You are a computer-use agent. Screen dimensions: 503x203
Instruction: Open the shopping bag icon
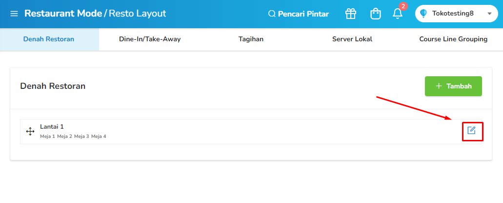(375, 14)
